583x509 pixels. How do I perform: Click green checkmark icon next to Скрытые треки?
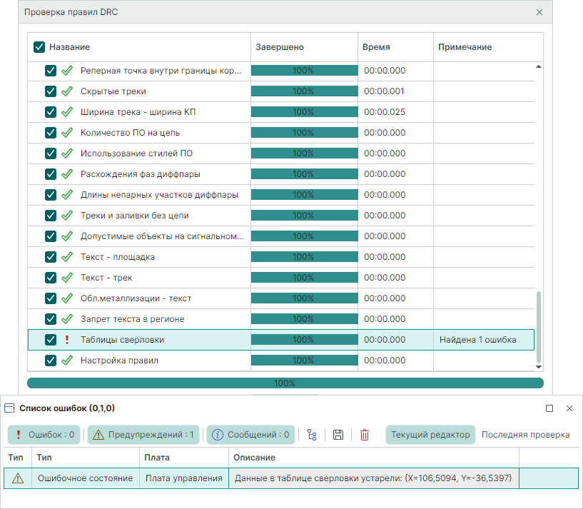click(68, 91)
